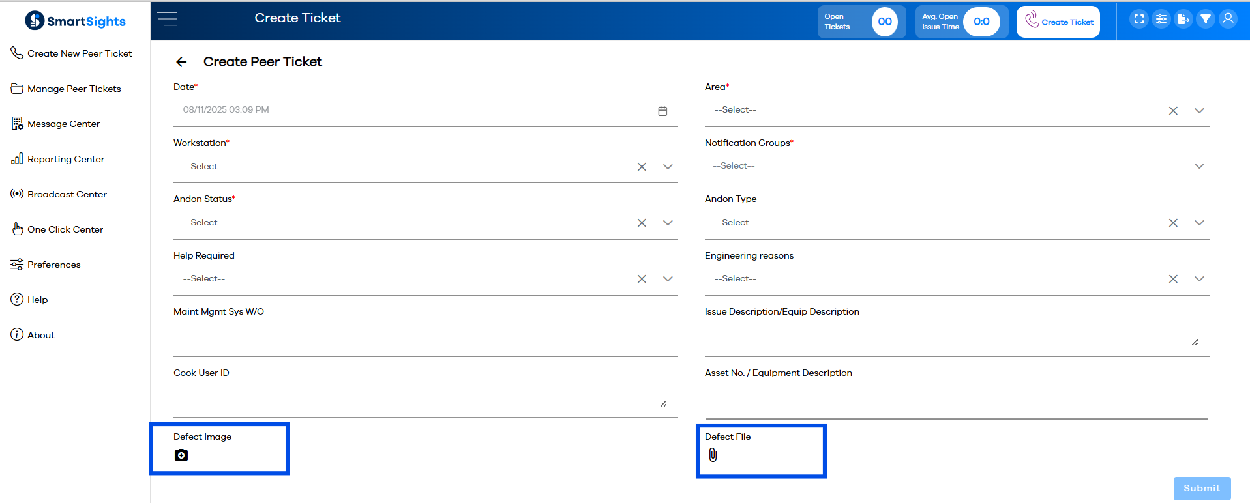Go to Reporting Center in sidebar
Image resolution: width=1250 pixels, height=503 pixels.
pos(65,159)
